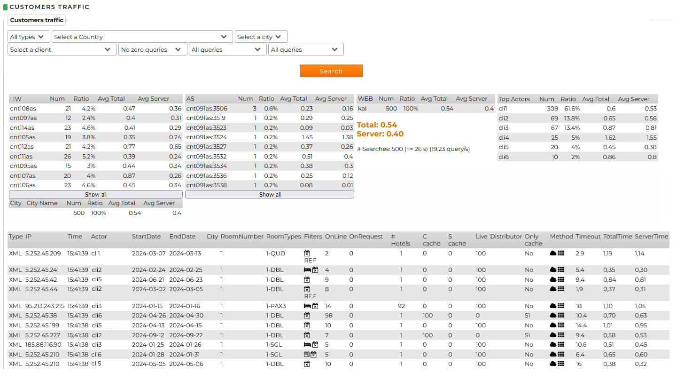The image size is (684, 381).
Task: Click bed filter icon in 5.252.45.241 row
Action: pos(307,270)
